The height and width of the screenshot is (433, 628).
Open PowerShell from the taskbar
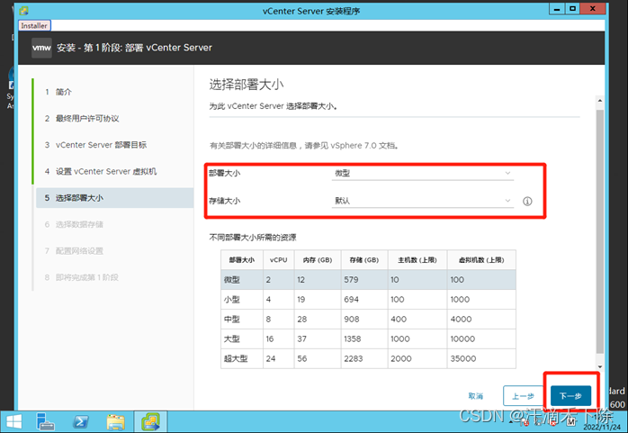click(x=80, y=421)
